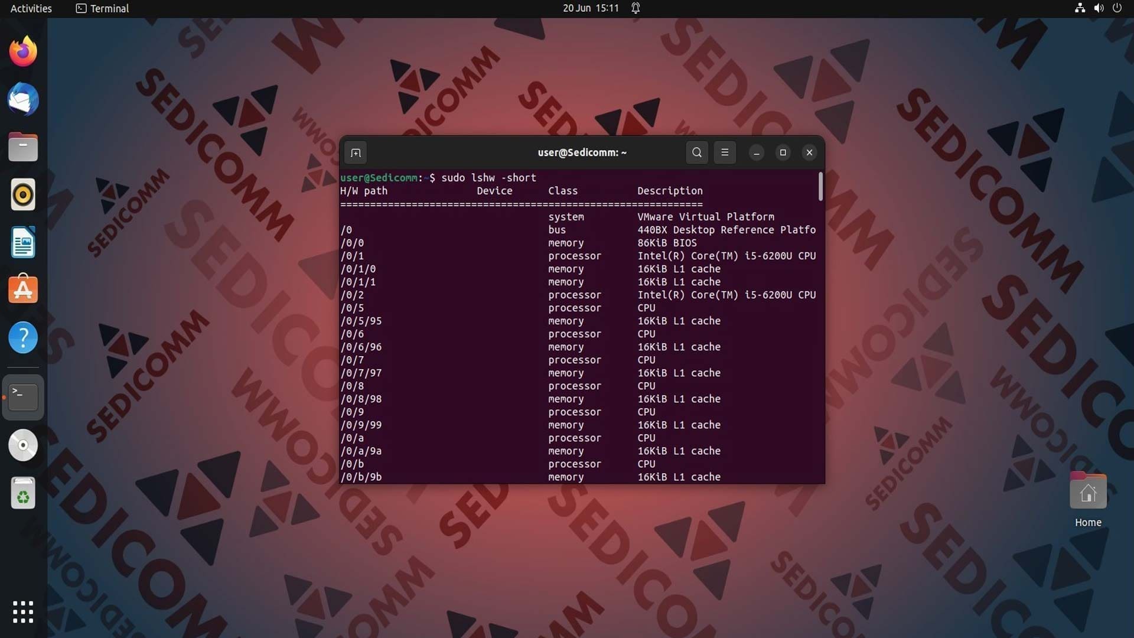Open Ubuntu Software store icon
Image resolution: width=1134 pixels, height=638 pixels.
pos(23,289)
